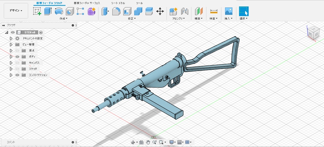Select the Extrude tool
The height and width of the screenshot is (147, 324).
point(48,11)
